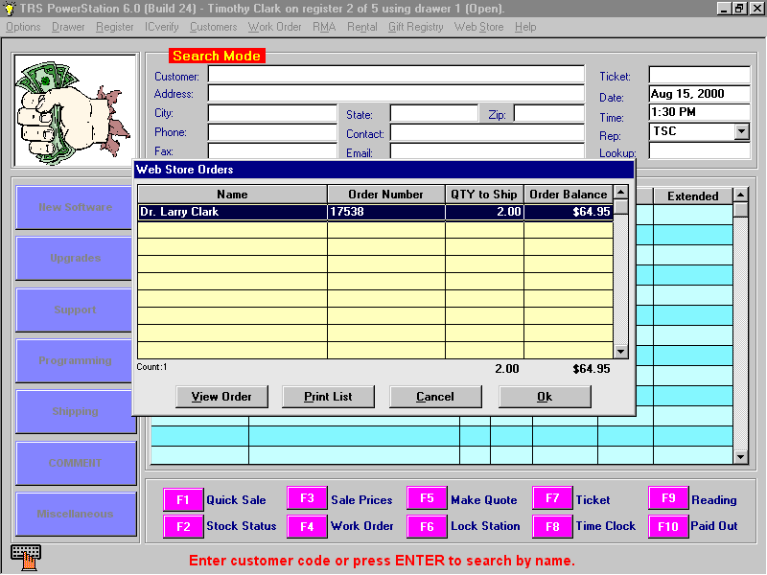Click the orders list scroll down arrow

(x=620, y=351)
